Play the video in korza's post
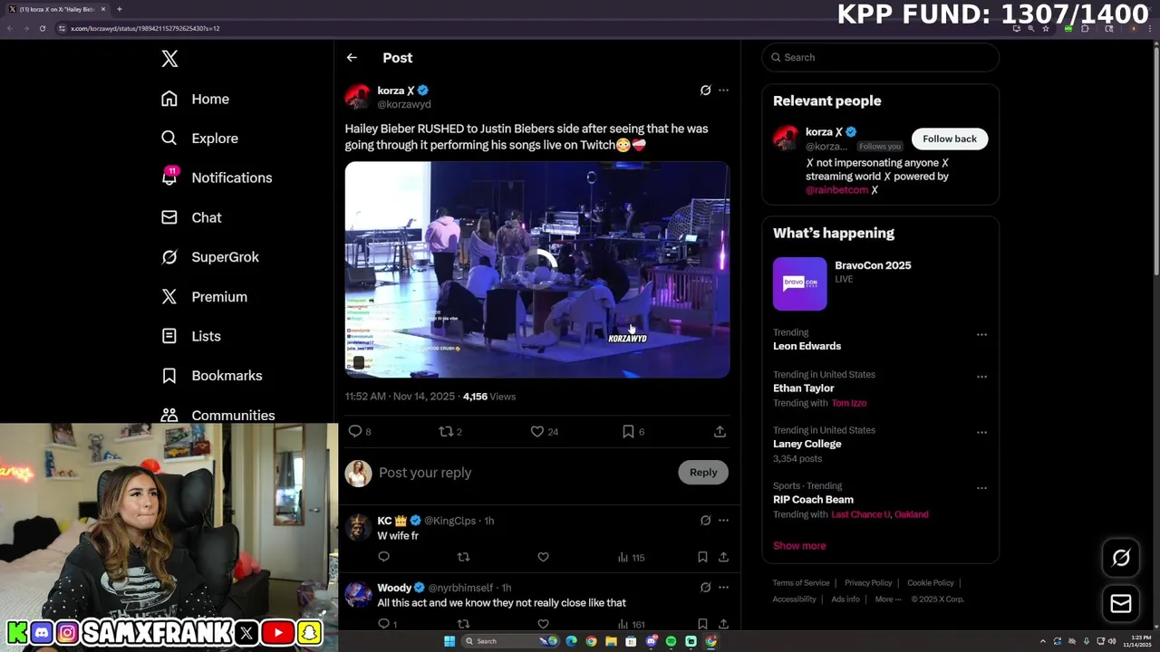 pyautogui.click(x=536, y=269)
